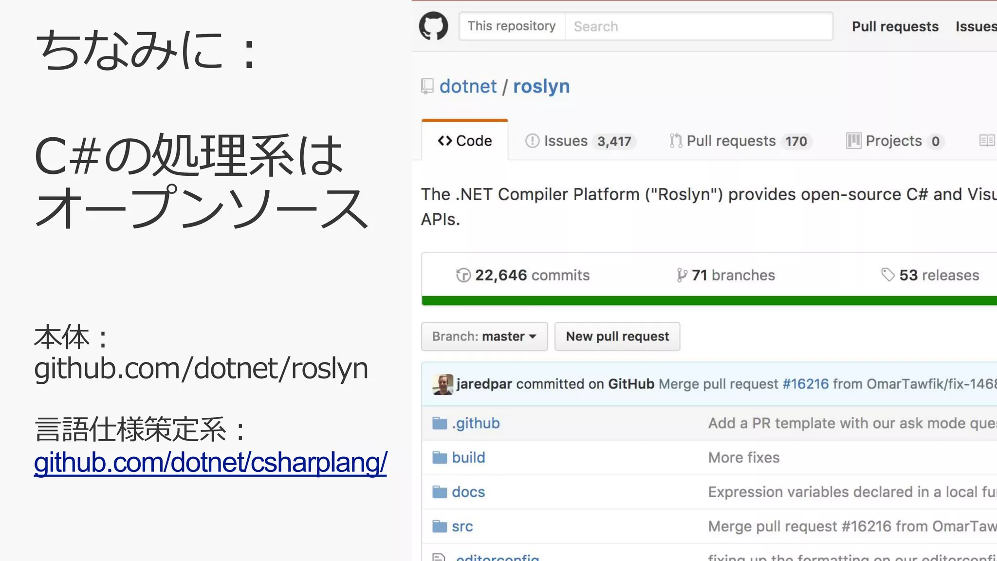Screen dimensions: 997x561
Task: Open the branches fork icon
Action: (682, 275)
